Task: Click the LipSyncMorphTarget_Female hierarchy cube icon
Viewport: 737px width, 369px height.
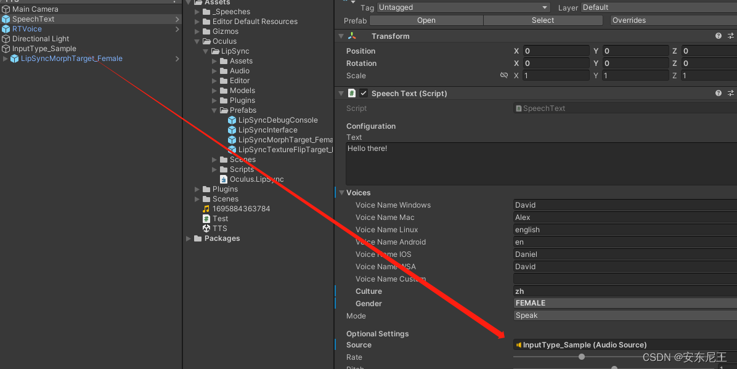Action: tap(15, 59)
